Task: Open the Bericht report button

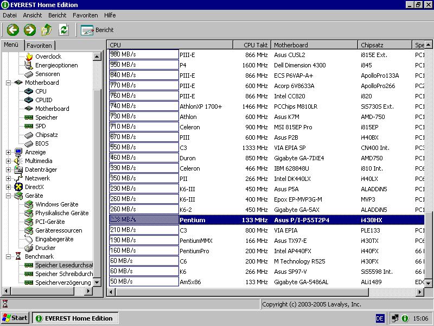Action: point(98,30)
